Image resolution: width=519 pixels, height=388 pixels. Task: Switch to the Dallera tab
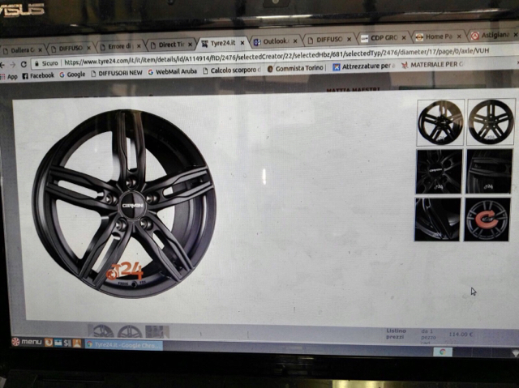pyautogui.click(x=22, y=50)
